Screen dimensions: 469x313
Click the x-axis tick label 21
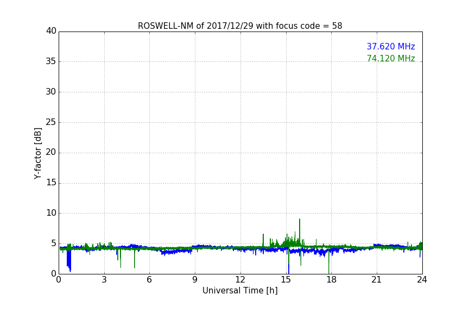(x=377, y=280)
